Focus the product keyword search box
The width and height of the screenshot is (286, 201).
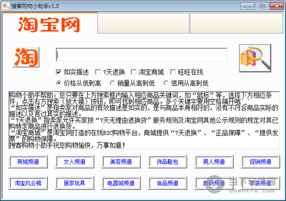pos(142,55)
